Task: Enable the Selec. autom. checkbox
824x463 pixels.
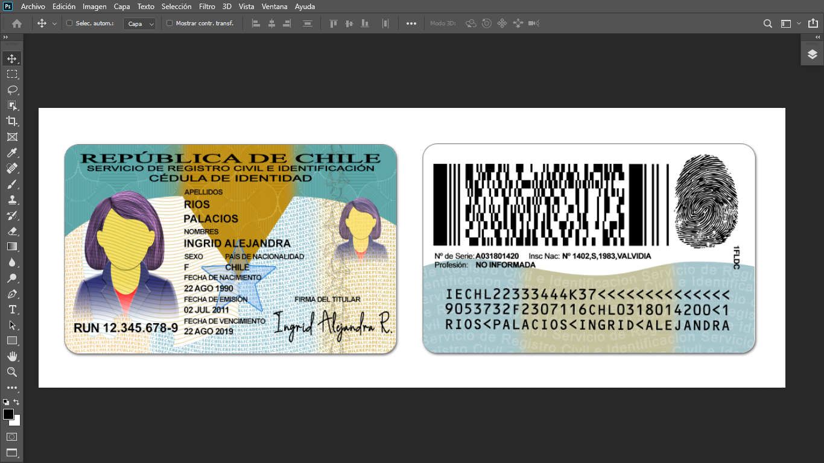Action: [69, 24]
